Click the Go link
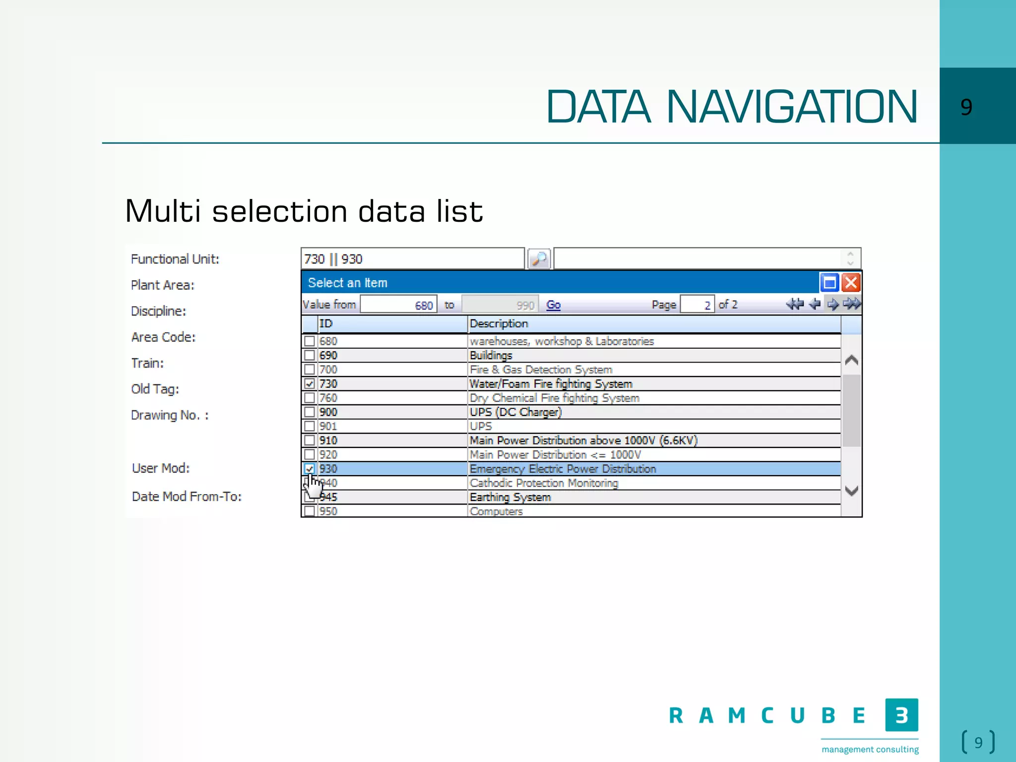Screen dimensions: 1016x762 tap(553, 305)
